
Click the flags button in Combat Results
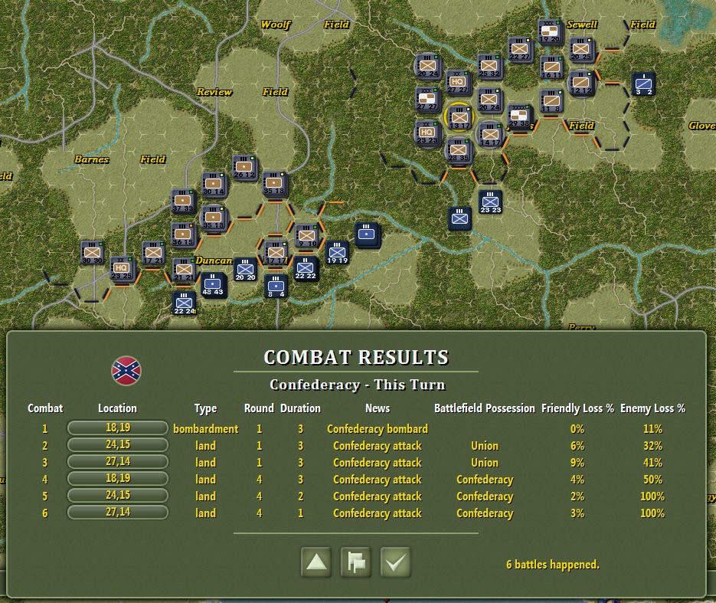pyautogui.click(x=356, y=562)
